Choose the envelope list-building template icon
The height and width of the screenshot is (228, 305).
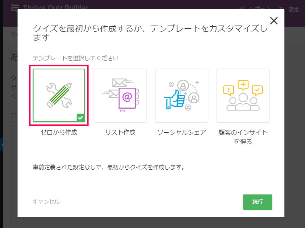pos(120,95)
